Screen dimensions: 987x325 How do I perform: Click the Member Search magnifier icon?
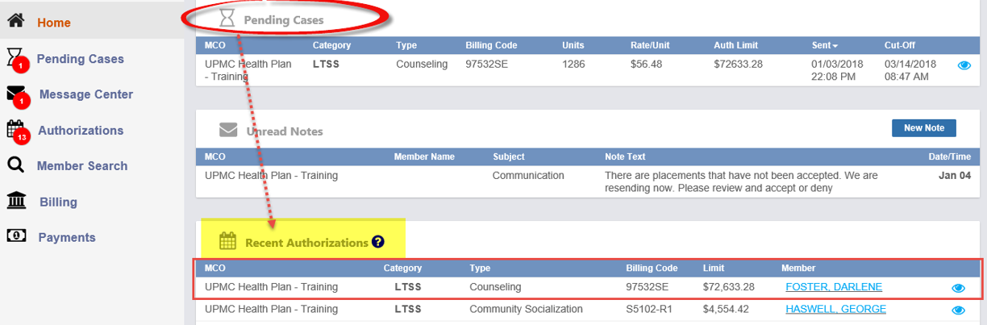pyautogui.click(x=15, y=165)
